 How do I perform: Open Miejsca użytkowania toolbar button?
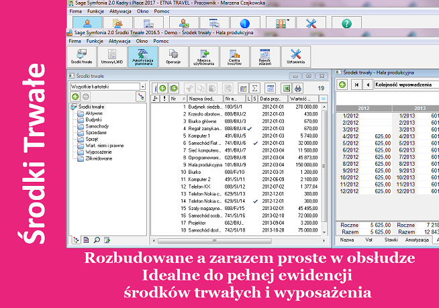(x=204, y=57)
